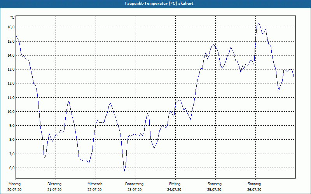The height and width of the screenshot is (194, 311).
Task: Click the date 23.07.20
Action: [x=135, y=190]
